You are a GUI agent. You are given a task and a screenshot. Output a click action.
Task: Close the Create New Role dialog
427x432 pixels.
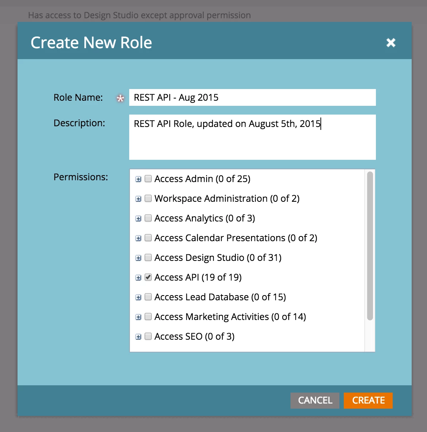pyautogui.click(x=391, y=43)
